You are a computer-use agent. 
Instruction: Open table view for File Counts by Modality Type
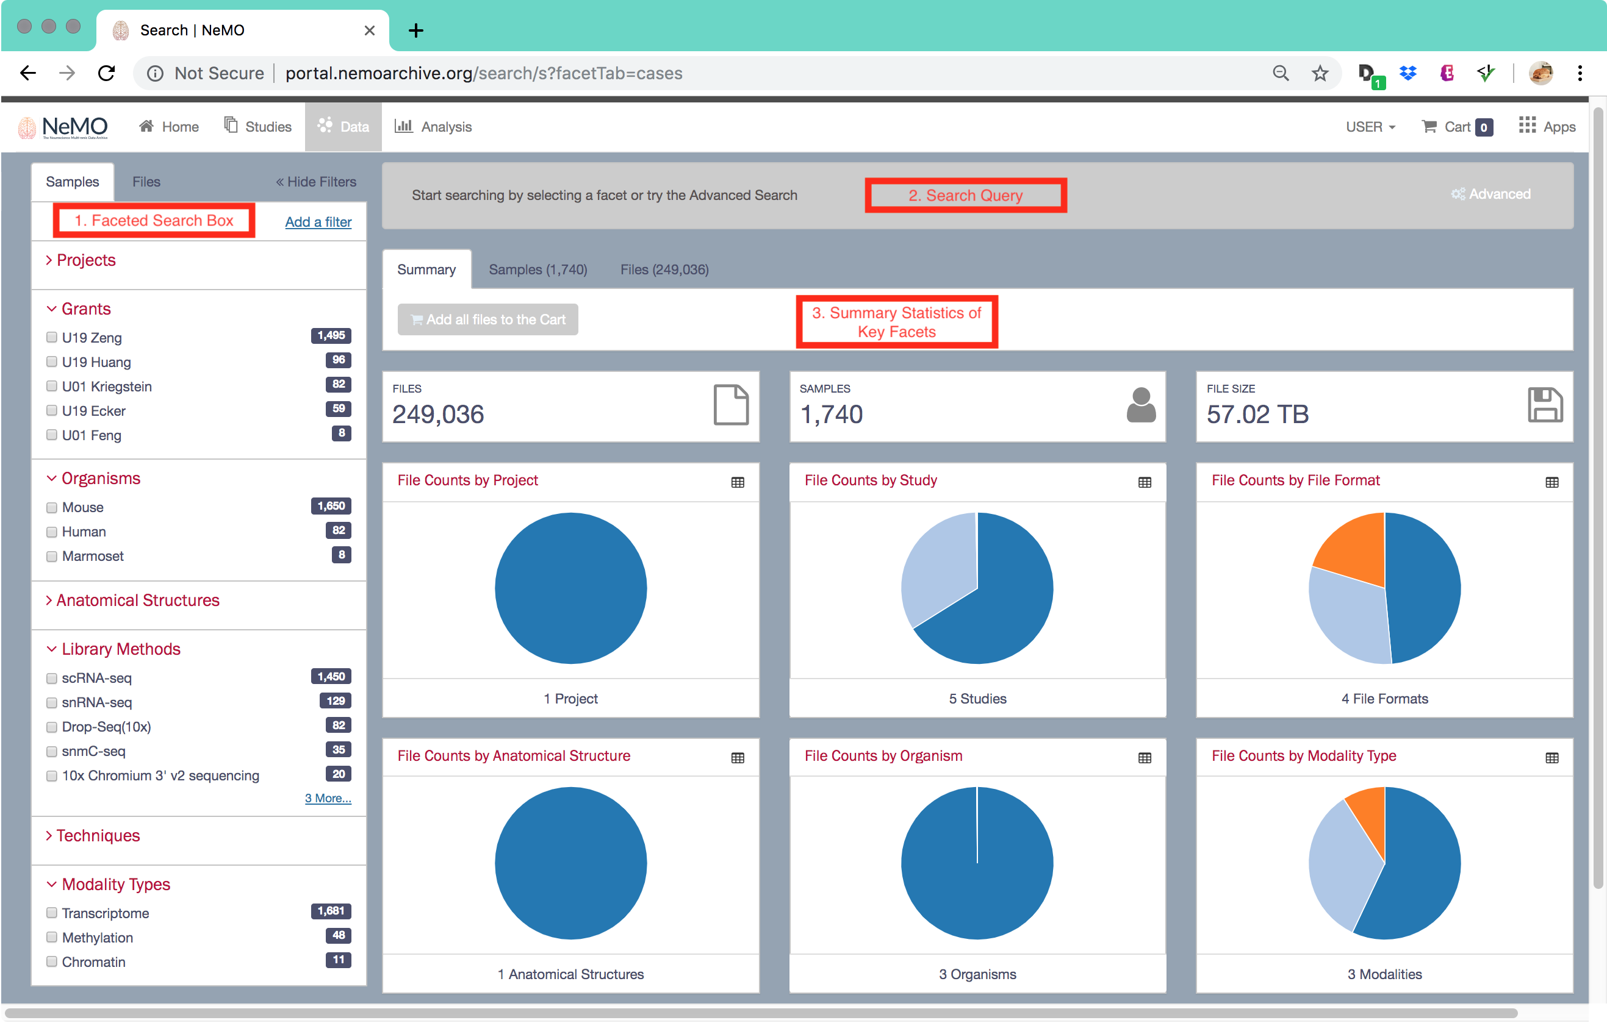tap(1551, 758)
